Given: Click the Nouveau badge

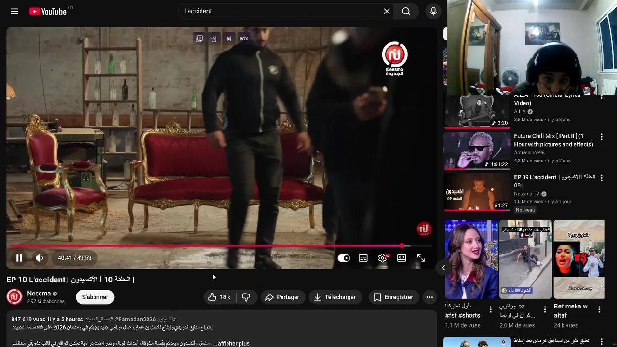Looking at the screenshot, I should 525,210.
